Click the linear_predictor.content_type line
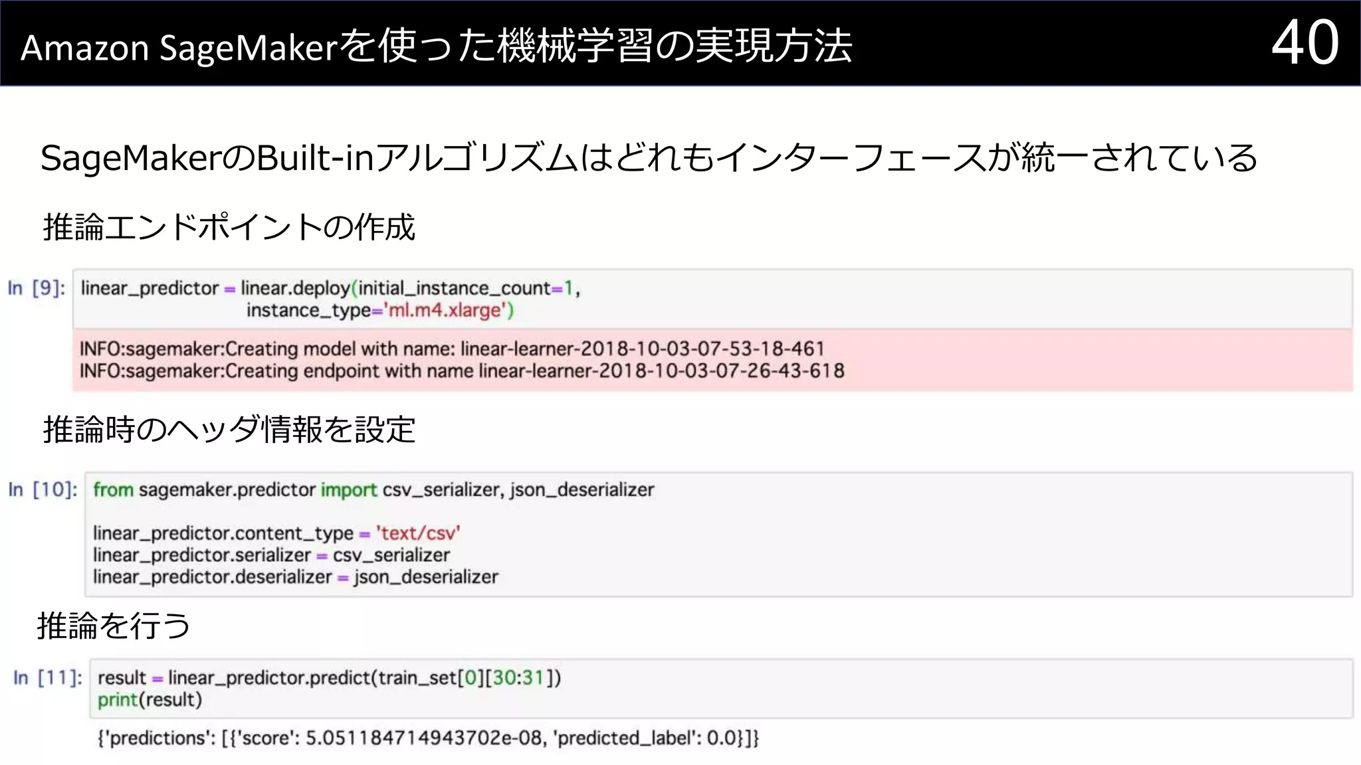 tap(276, 533)
